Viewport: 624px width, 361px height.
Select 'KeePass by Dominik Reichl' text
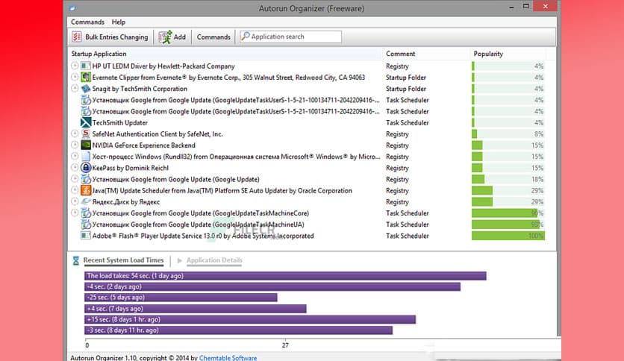pyautogui.click(x=131, y=168)
